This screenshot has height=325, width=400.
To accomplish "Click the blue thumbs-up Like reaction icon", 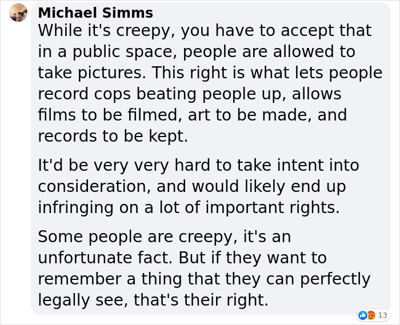I will coord(362,315).
